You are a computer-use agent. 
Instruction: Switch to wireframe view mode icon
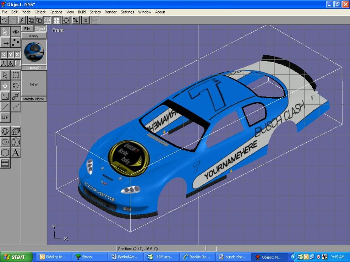pos(31,20)
